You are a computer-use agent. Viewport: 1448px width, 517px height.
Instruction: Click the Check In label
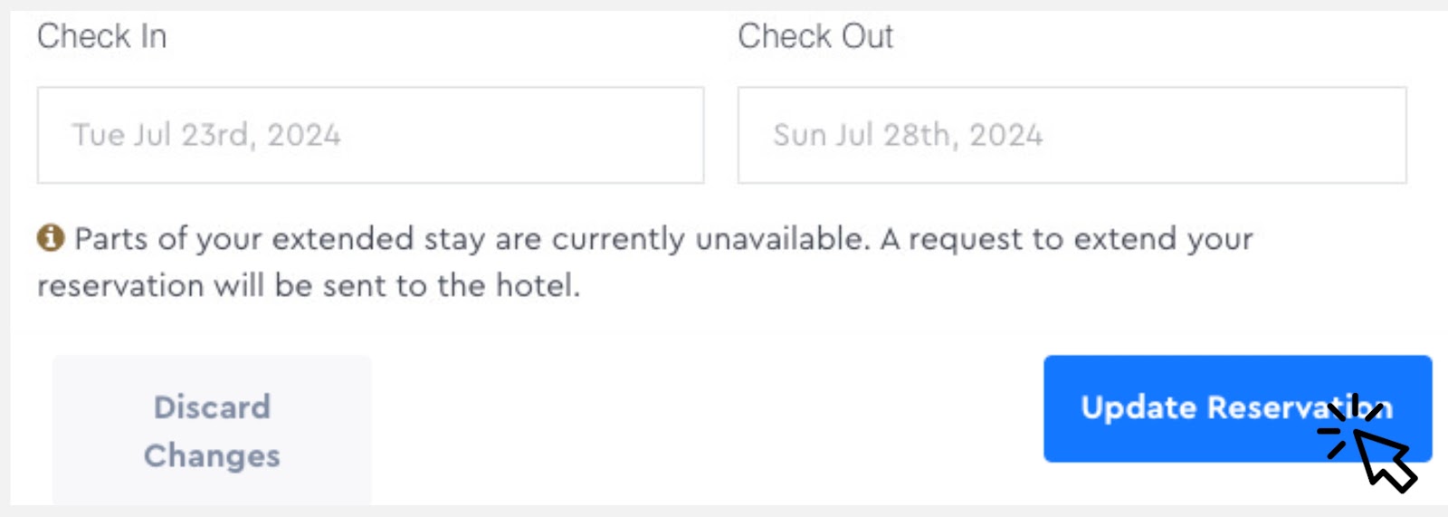101,37
